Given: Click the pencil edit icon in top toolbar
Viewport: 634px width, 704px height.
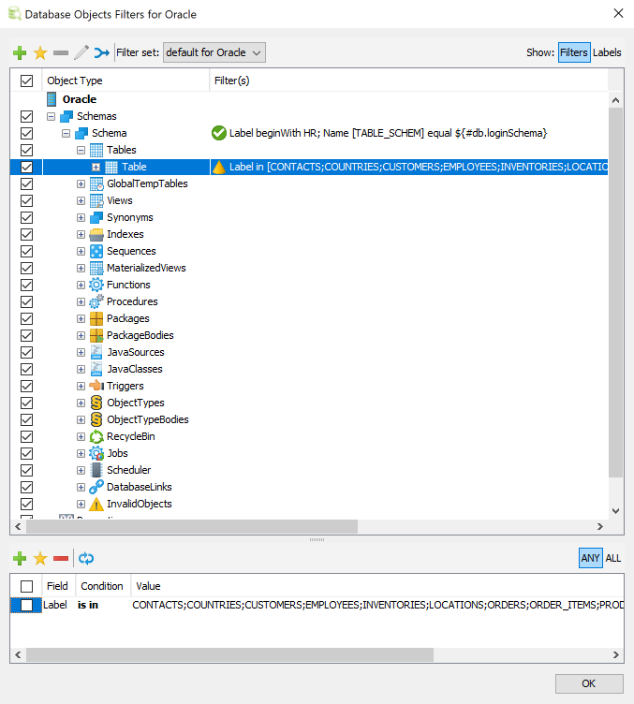Looking at the screenshot, I should click(x=81, y=52).
